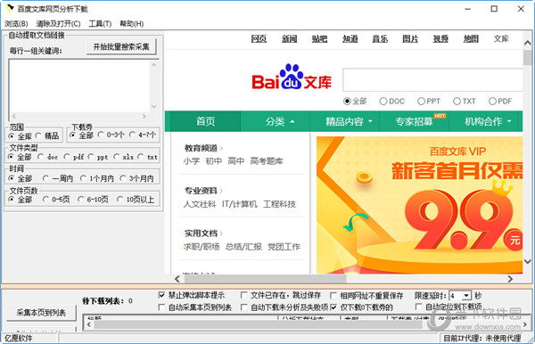Enable 自动定位到下载项 checkbox
The image size is (535, 344).
[x=418, y=307]
